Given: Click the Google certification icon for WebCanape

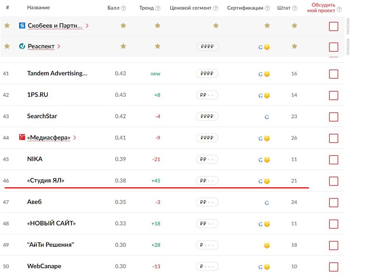Looking at the screenshot, I should pyautogui.click(x=260, y=267).
